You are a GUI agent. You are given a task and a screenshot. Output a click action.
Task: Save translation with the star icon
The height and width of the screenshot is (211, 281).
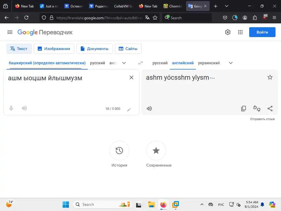tap(270, 77)
